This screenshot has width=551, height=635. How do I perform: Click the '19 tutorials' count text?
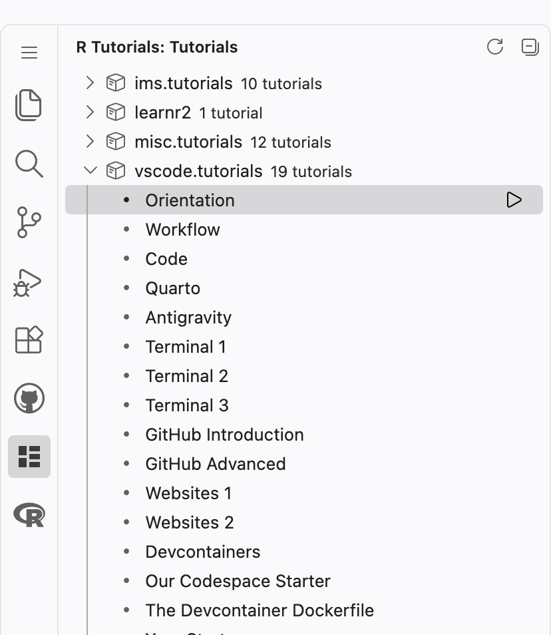pos(311,171)
